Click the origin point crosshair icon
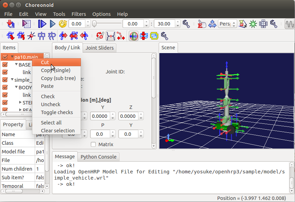295x202 pixels. click(x=31, y=36)
